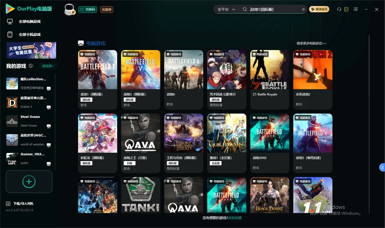Select Diablo 2 in my games list

click(30, 102)
